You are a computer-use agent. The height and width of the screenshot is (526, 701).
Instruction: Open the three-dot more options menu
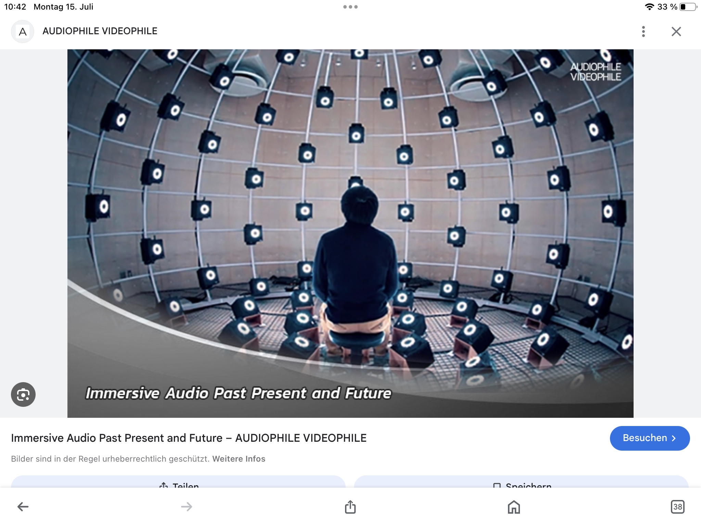point(643,32)
